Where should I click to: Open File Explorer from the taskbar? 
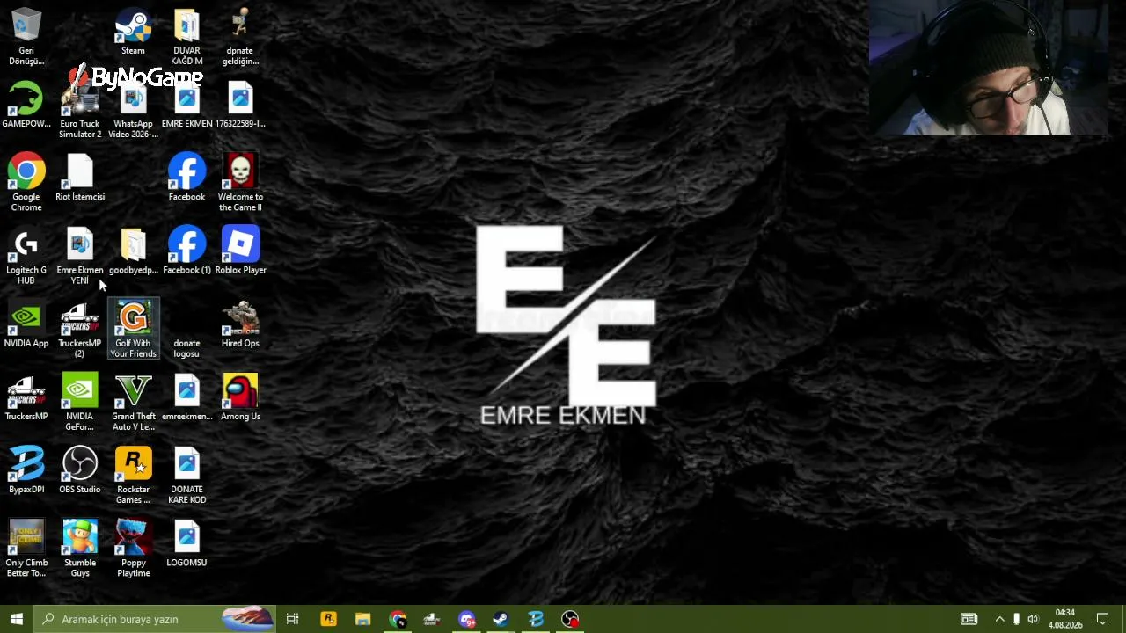click(x=362, y=619)
